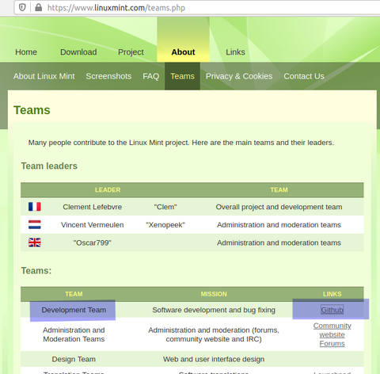The height and width of the screenshot is (374, 380).
Task: Open the Forums link
Action: point(332,344)
